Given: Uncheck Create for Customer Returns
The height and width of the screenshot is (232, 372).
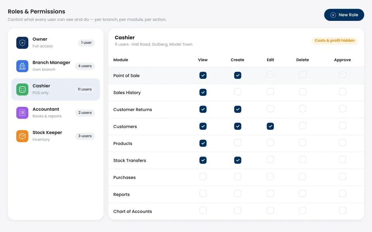Looking at the screenshot, I should pos(238,109).
